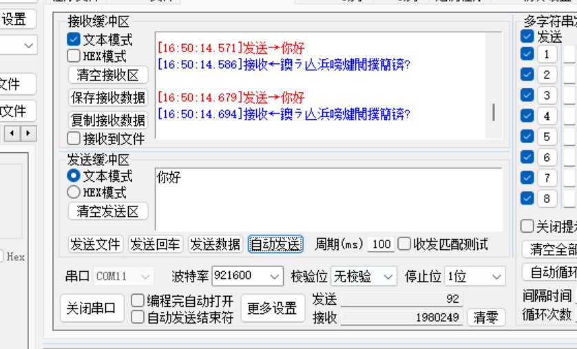Click the send text area containing 你好

pos(329,200)
